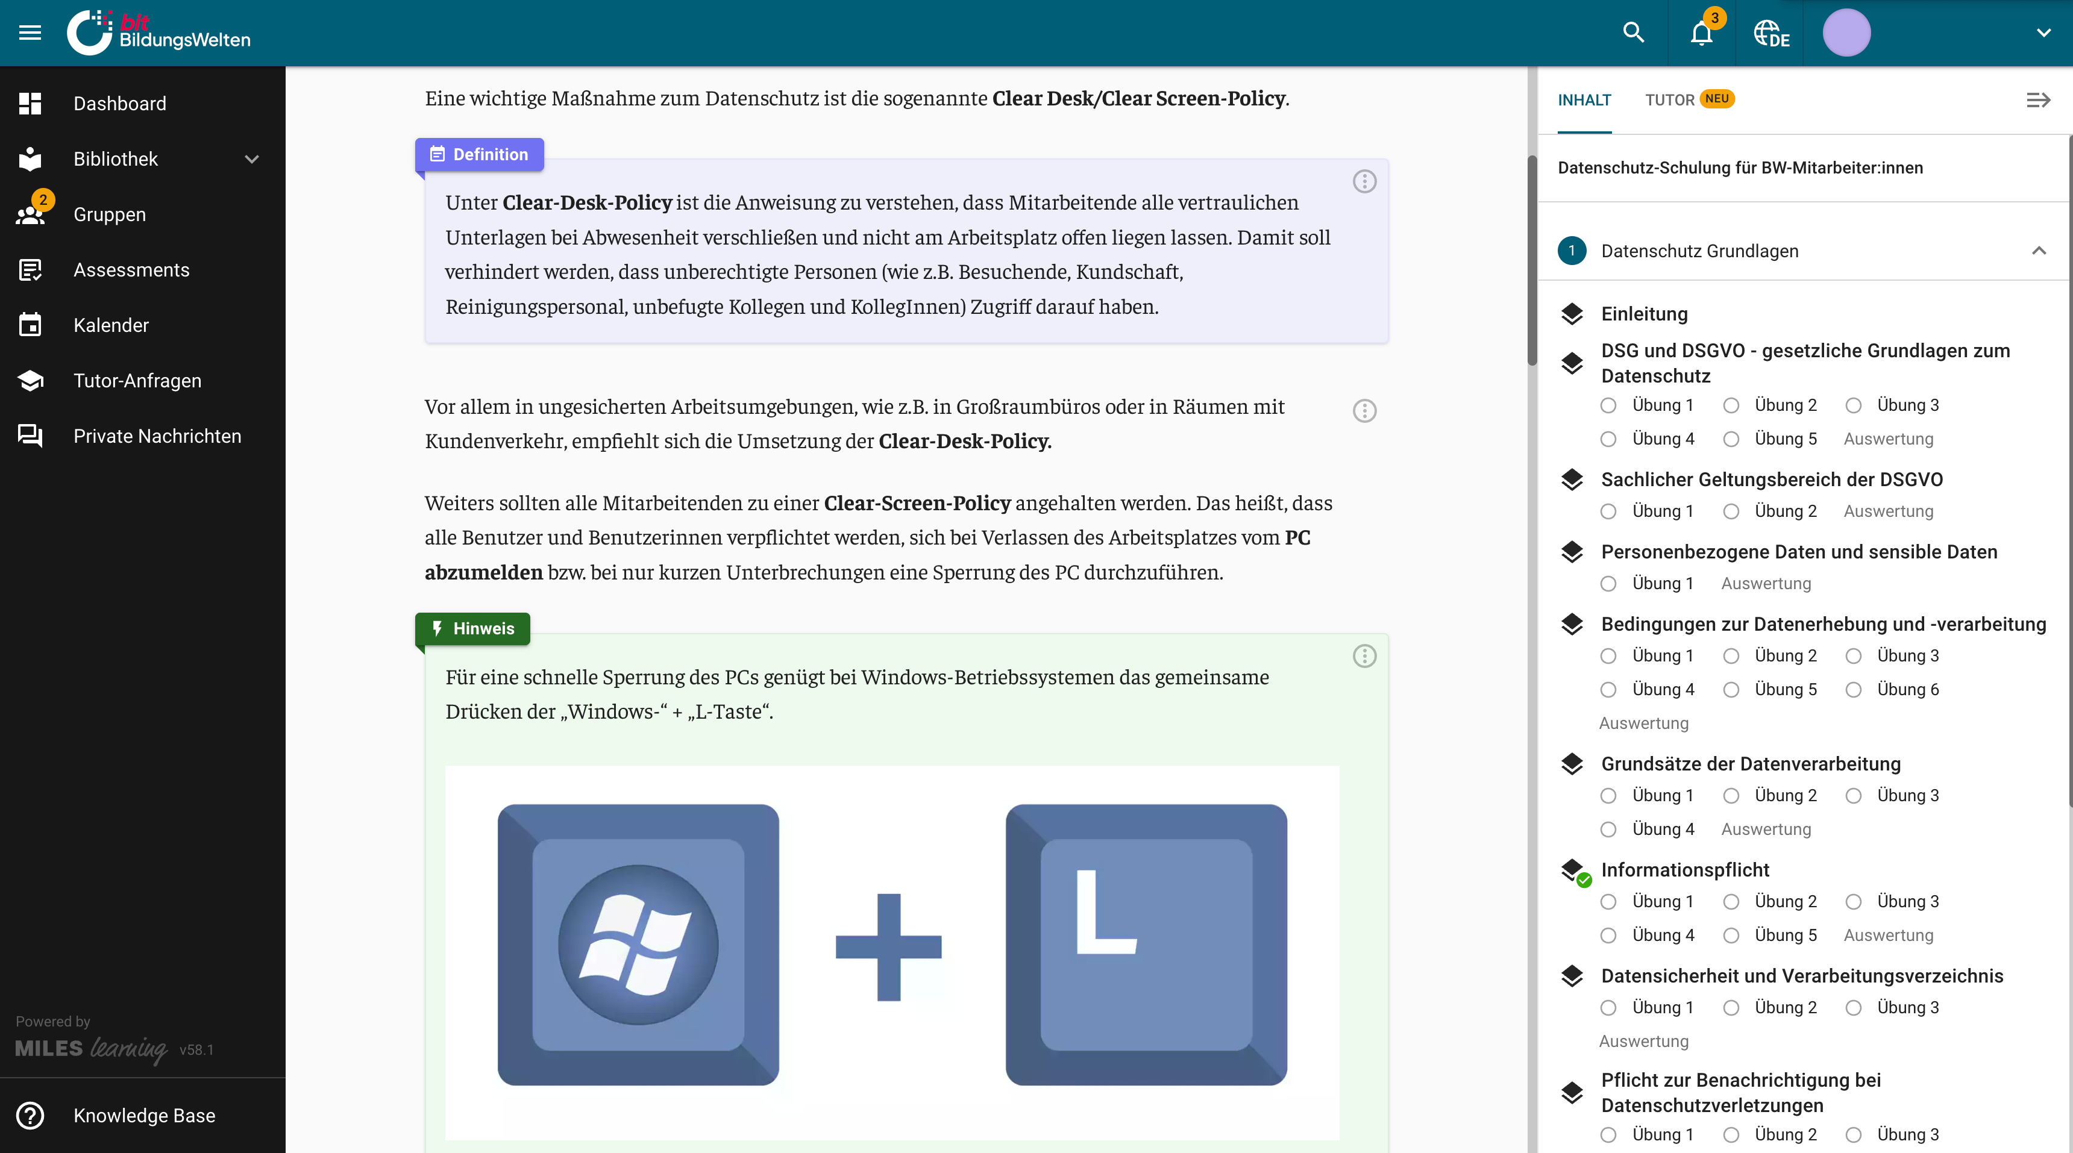Open options icon on Hinweis box
The image size is (2073, 1153).
[1364, 656]
